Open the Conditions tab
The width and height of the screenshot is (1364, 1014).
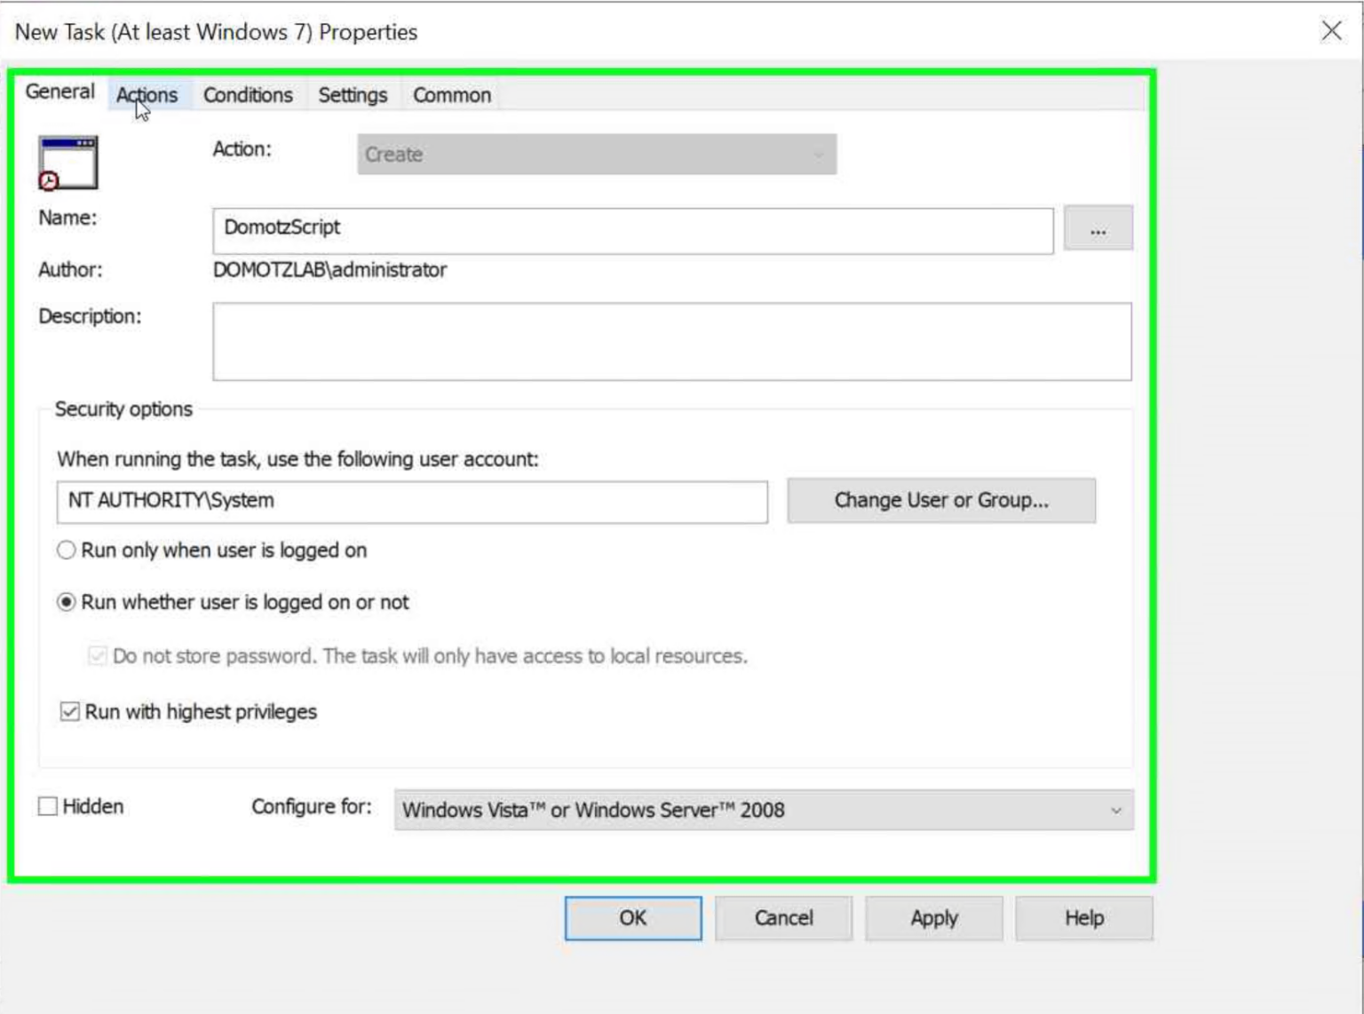[248, 95]
